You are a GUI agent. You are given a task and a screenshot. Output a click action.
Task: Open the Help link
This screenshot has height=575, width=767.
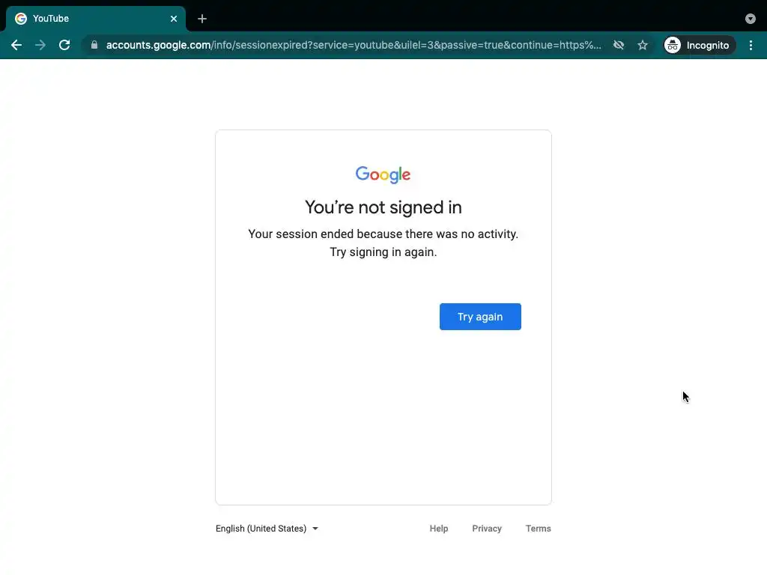click(x=439, y=529)
